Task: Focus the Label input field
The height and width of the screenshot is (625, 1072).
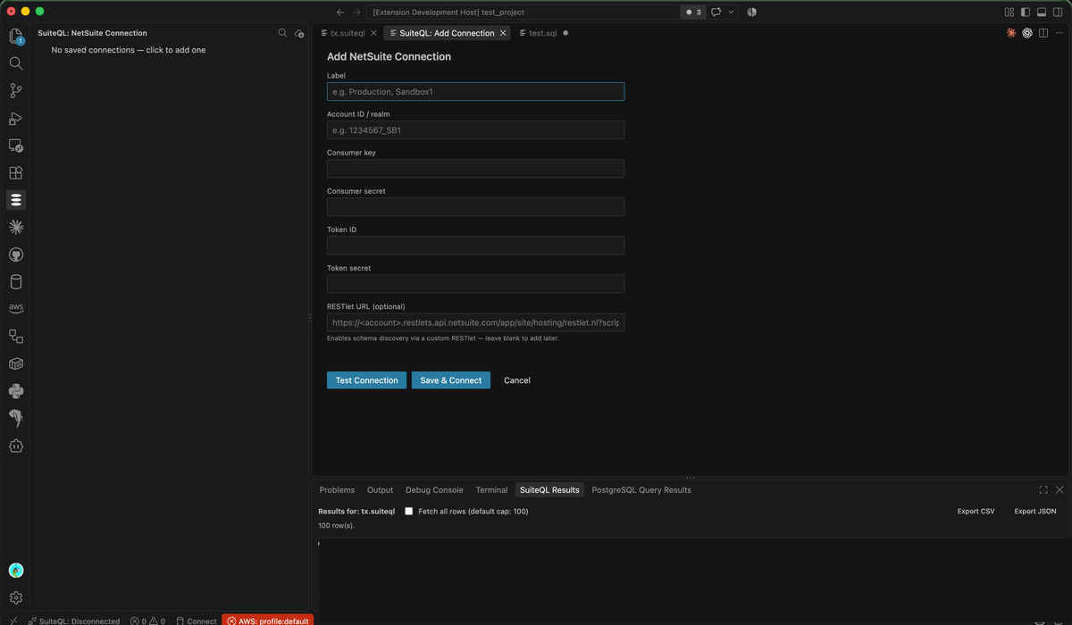Action: click(x=475, y=91)
